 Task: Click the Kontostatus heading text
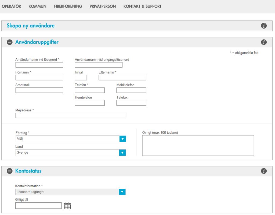tap(28, 171)
